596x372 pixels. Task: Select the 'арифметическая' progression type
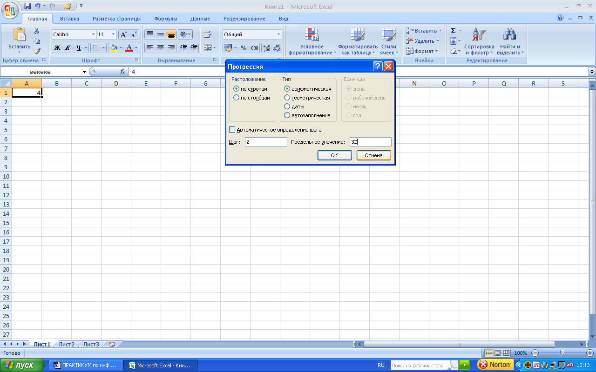(x=287, y=89)
